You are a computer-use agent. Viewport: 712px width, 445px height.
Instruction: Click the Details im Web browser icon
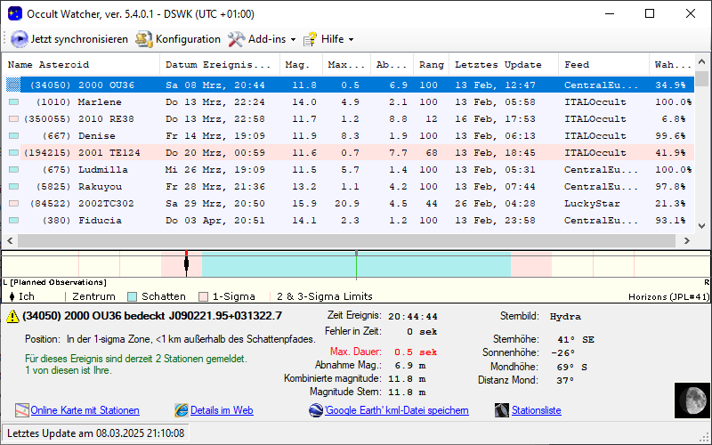pyautogui.click(x=182, y=410)
